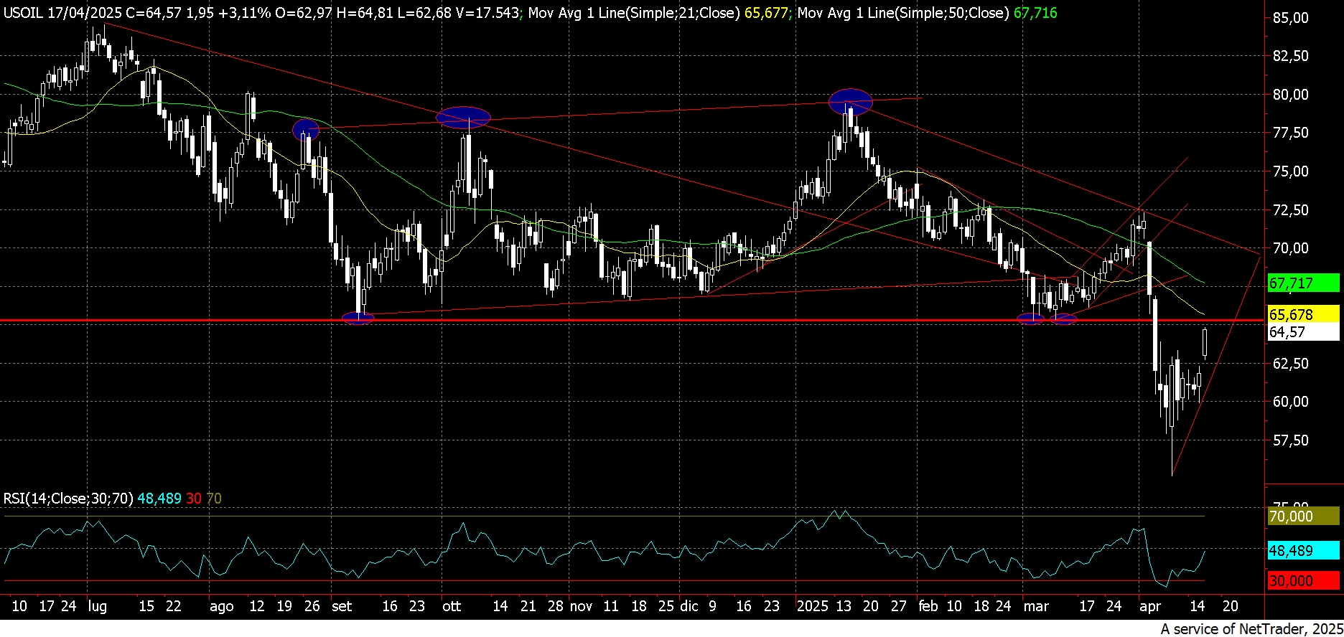This screenshot has width=1344, height=637.
Task: Click the 'feb' month label on time axis
Action: 928,606
